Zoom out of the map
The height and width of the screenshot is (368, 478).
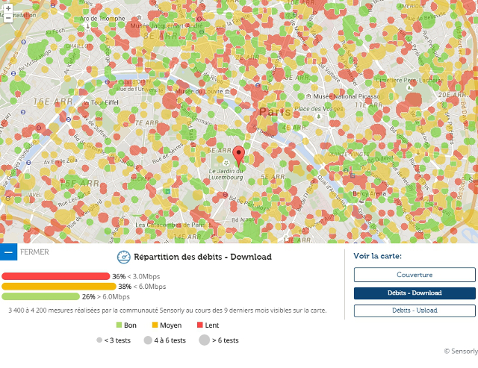tap(7, 18)
